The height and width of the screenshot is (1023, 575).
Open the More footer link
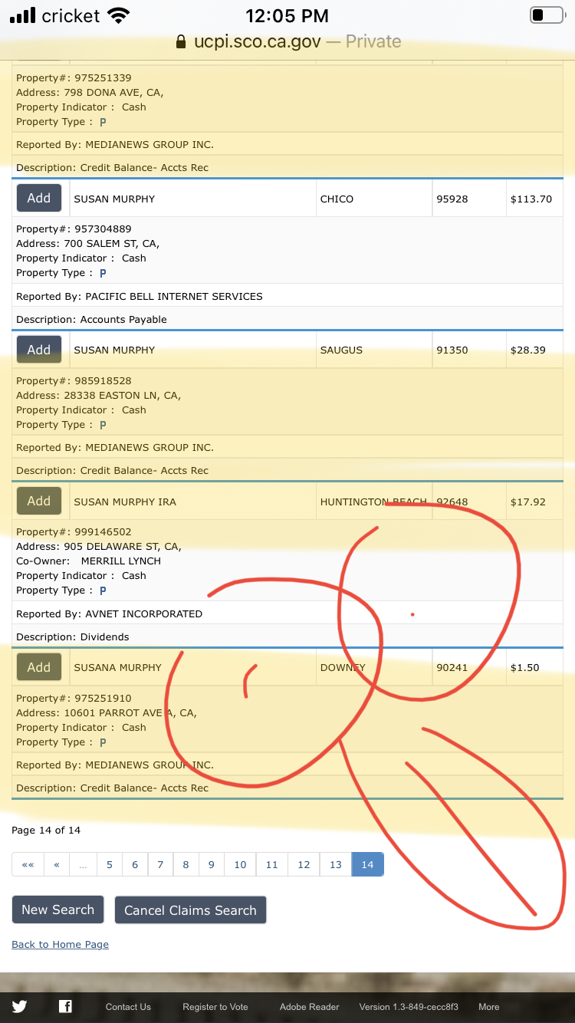tap(489, 1007)
